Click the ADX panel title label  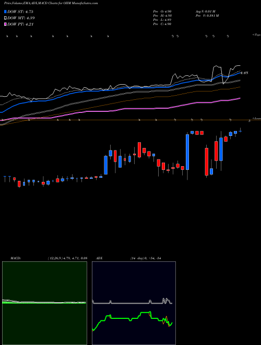click(x=99, y=258)
